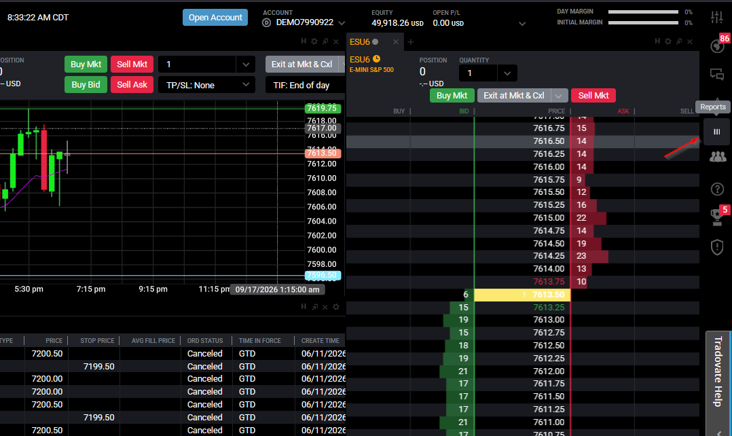This screenshot has width=732, height=436.
Task: Click the H icon on the orders module header
Action: (304, 307)
